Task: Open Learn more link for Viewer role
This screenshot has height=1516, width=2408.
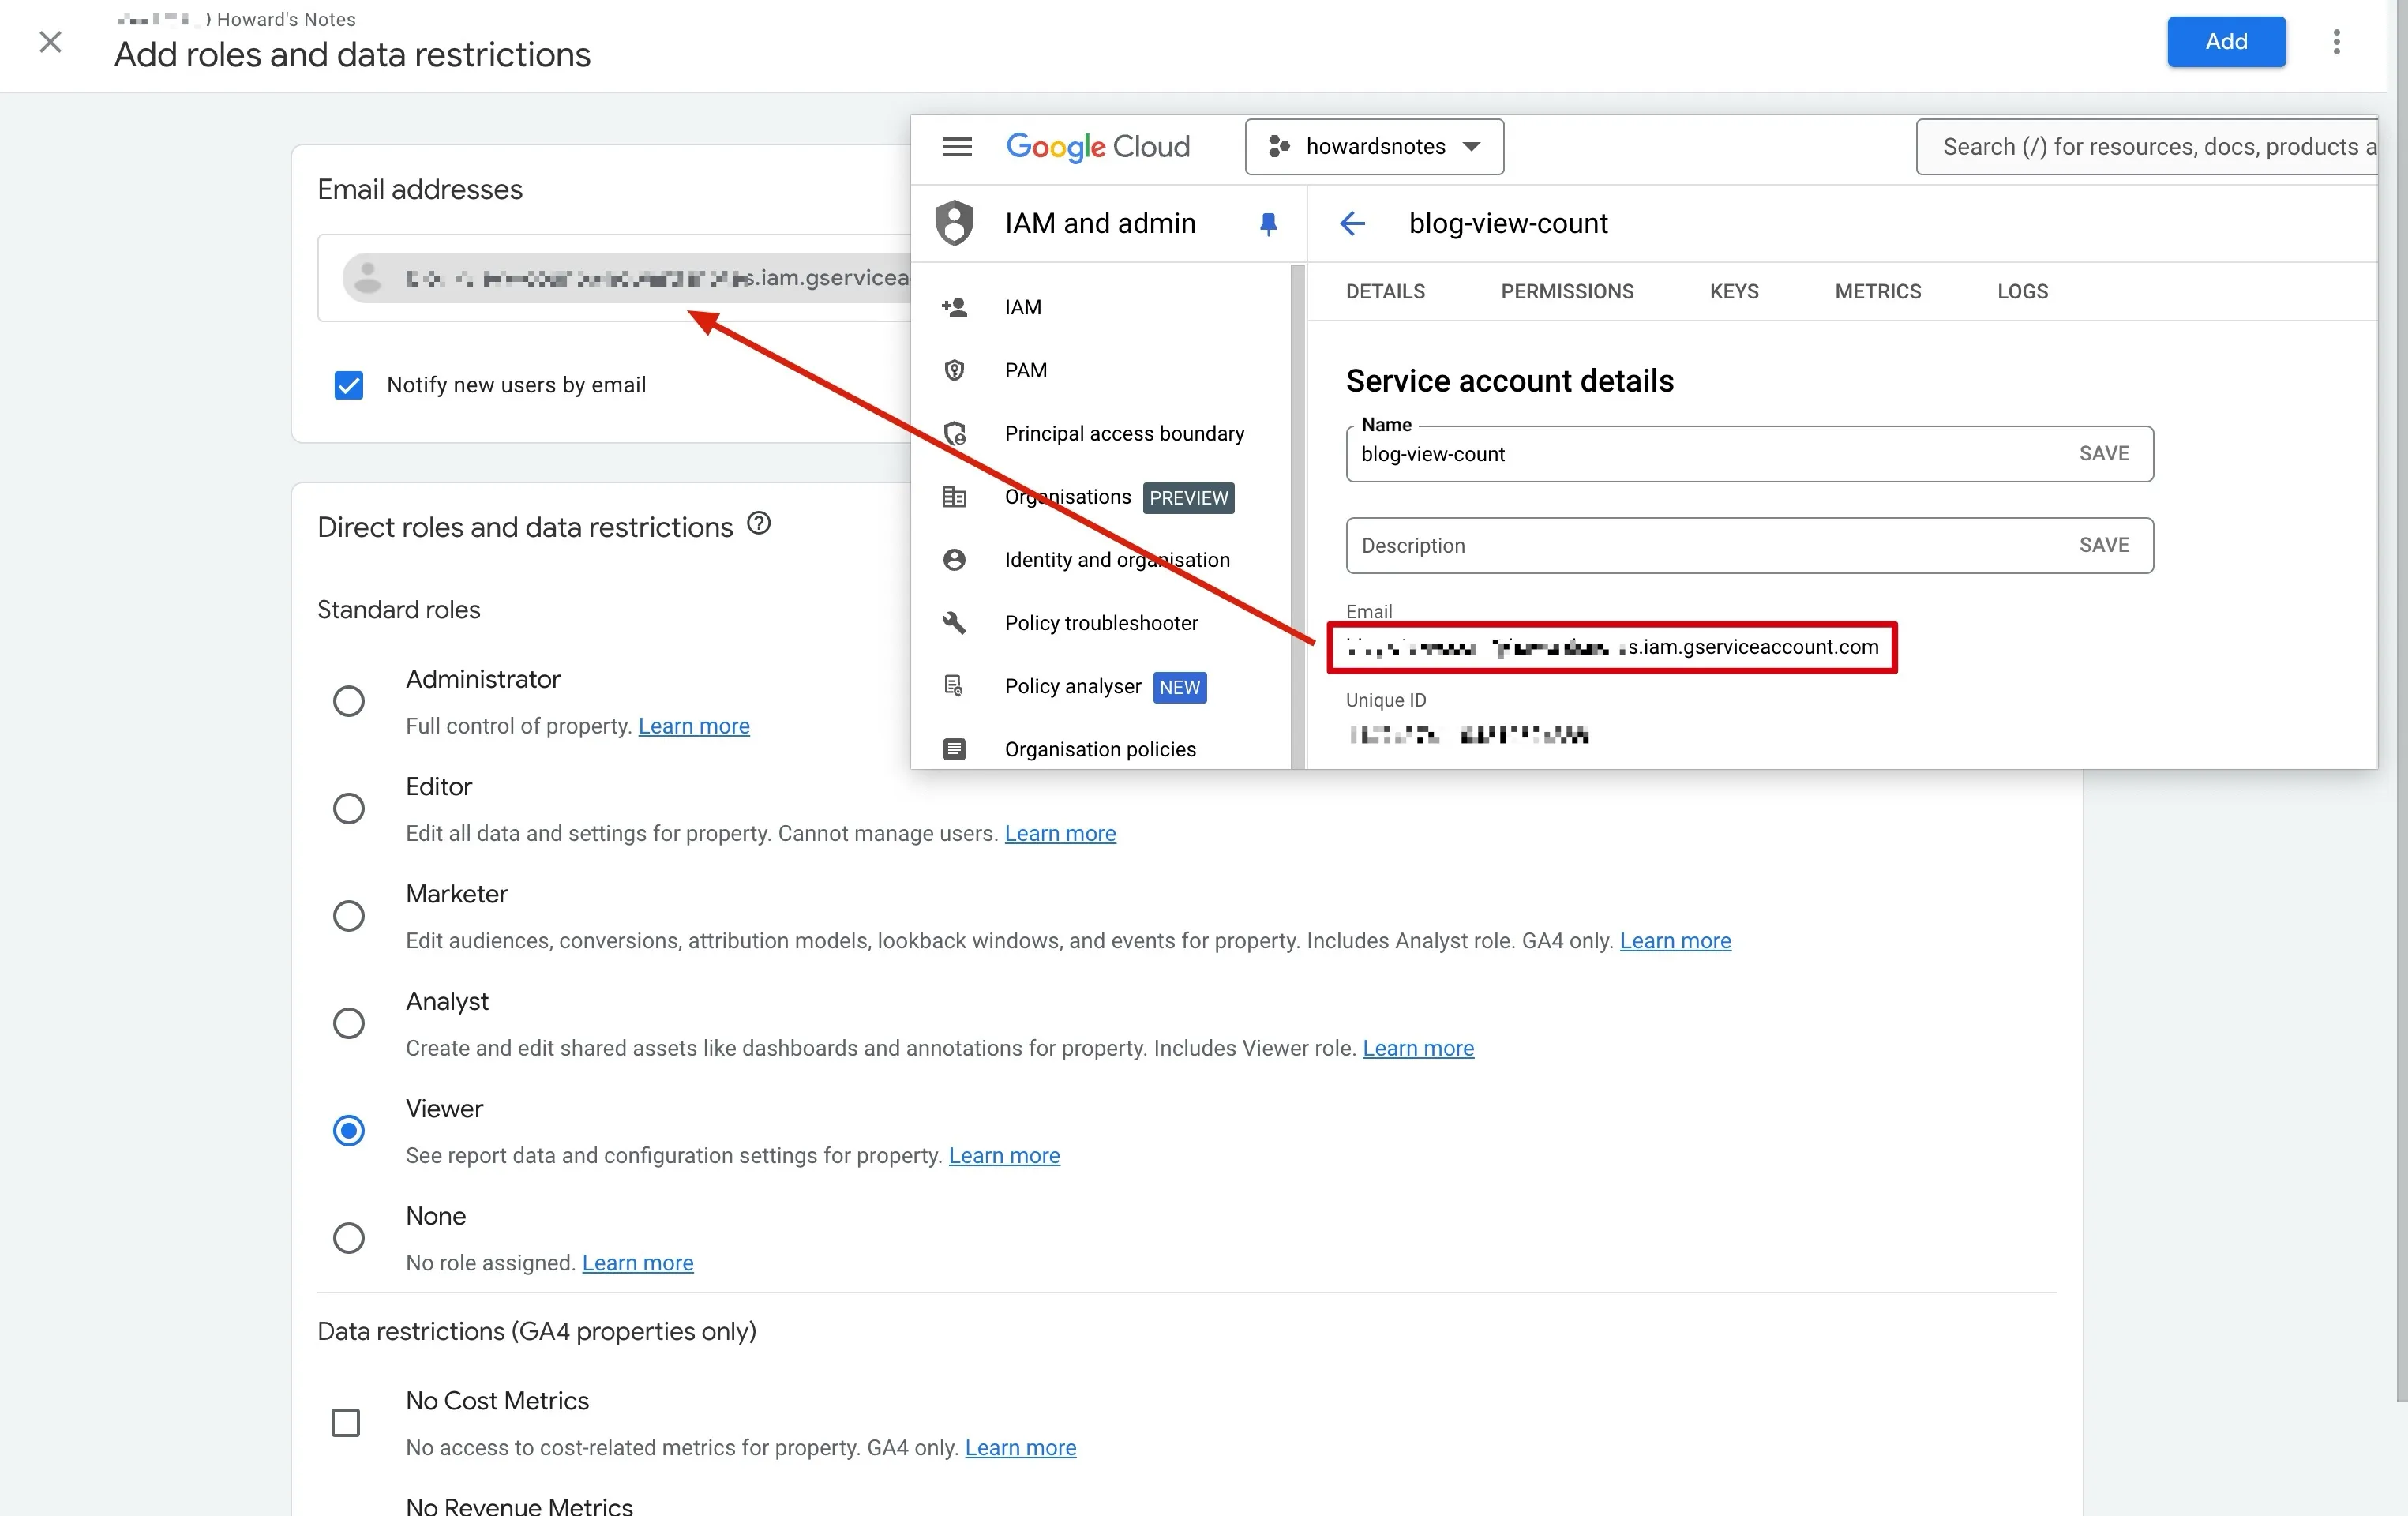Action: click(x=1004, y=1155)
